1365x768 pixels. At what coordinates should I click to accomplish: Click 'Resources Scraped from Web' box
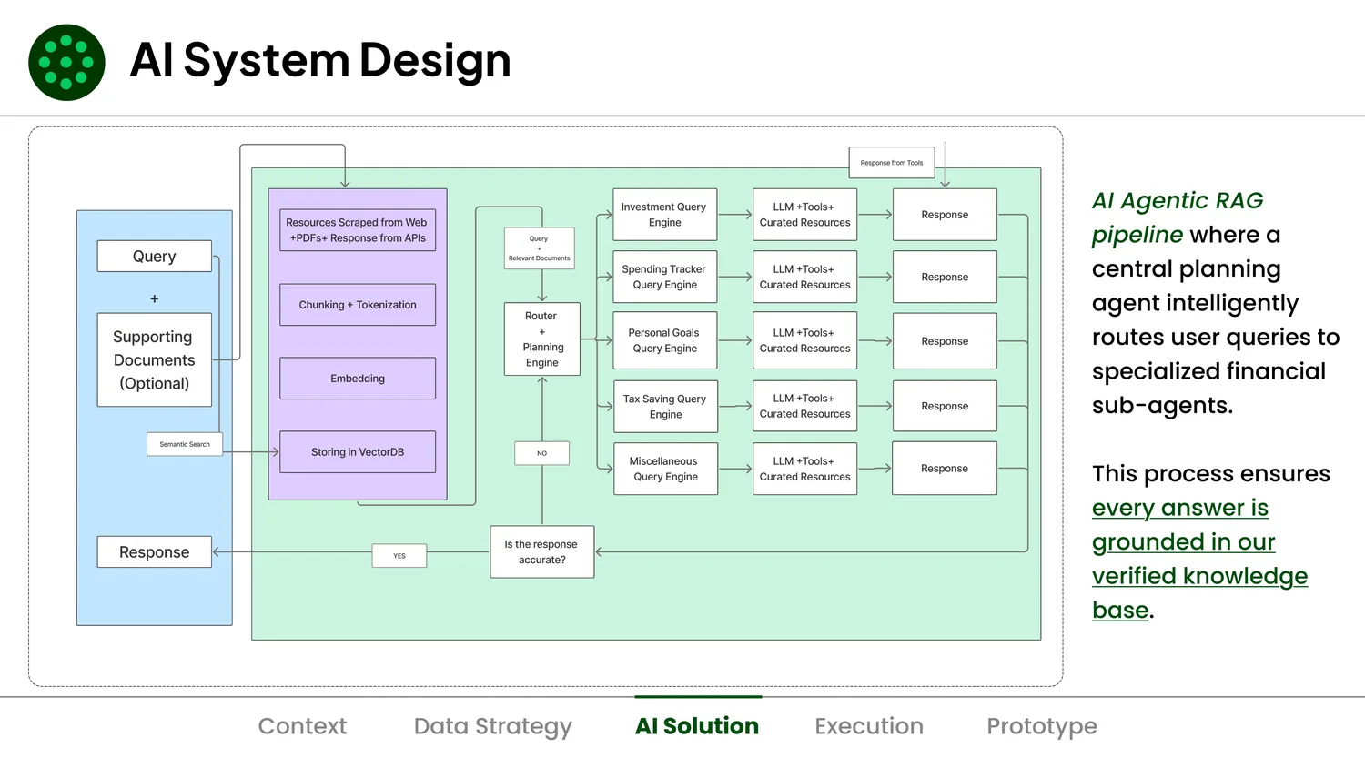click(358, 230)
